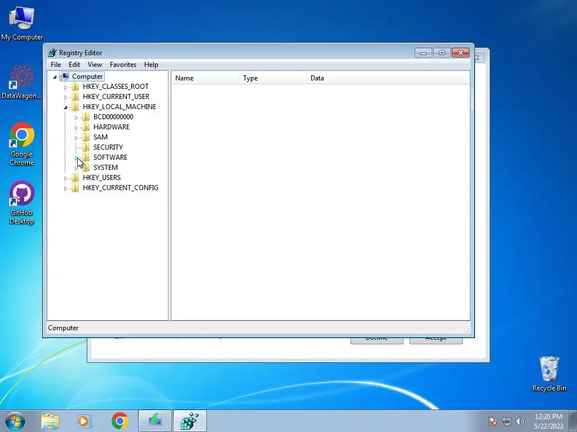Viewport: 577px width, 432px height.
Task: Launch Chrome from the taskbar
Action: click(x=120, y=421)
